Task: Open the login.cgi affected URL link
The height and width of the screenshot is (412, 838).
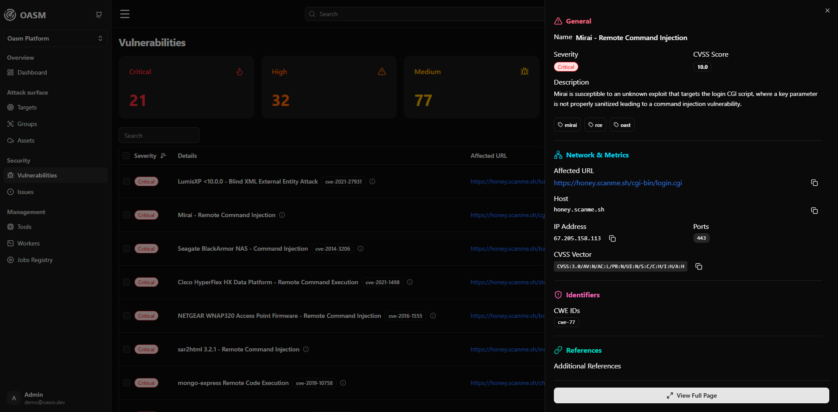Action: pyautogui.click(x=618, y=183)
